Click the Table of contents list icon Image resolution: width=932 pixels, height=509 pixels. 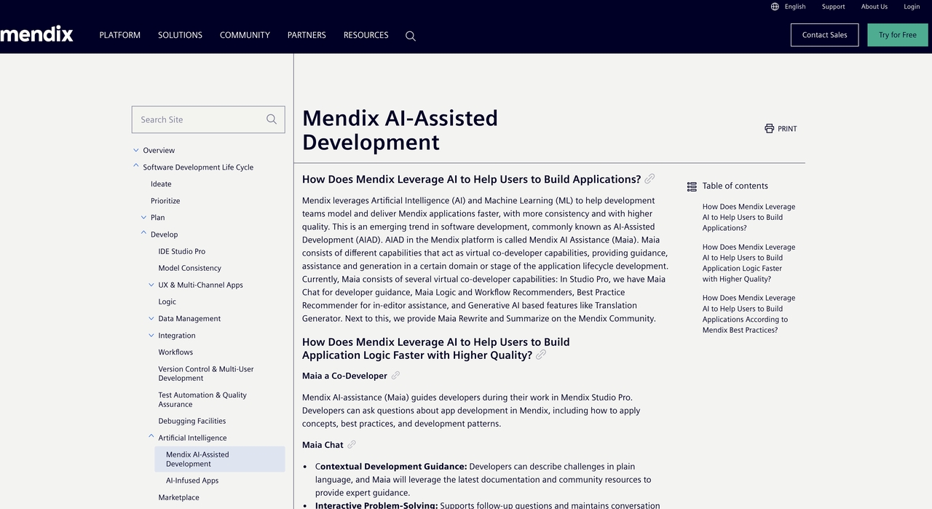692,186
